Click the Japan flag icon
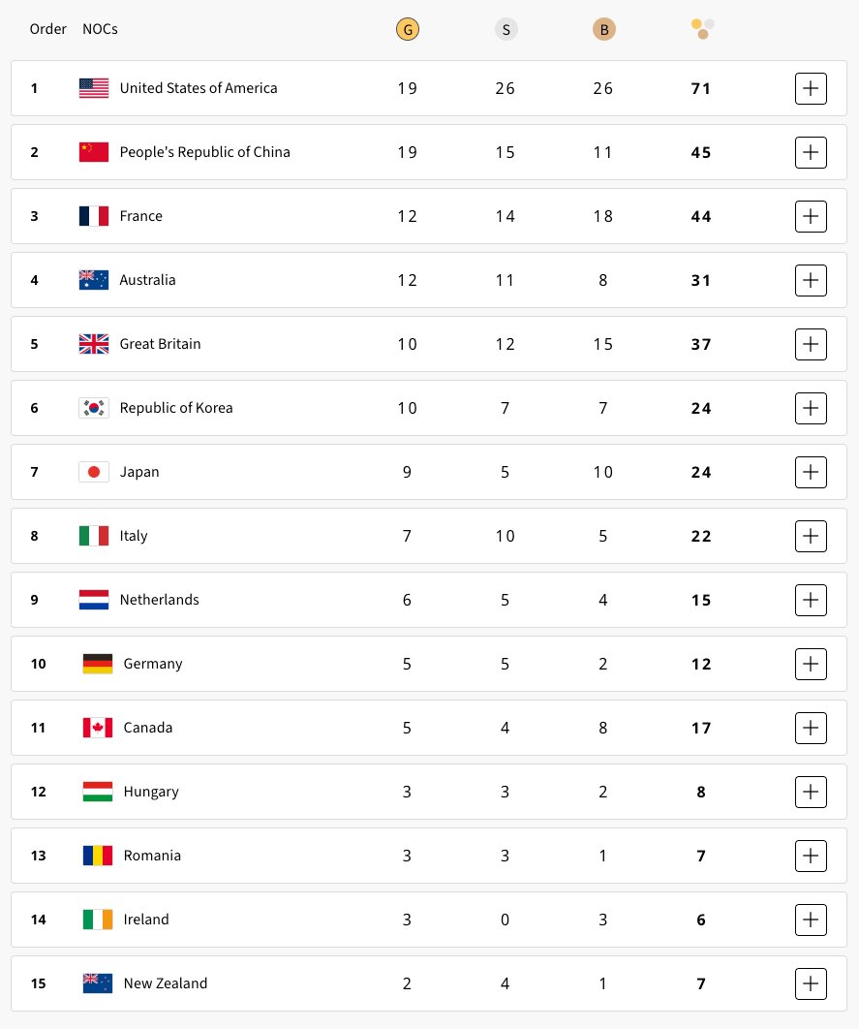The width and height of the screenshot is (859, 1029). pyautogui.click(x=94, y=472)
